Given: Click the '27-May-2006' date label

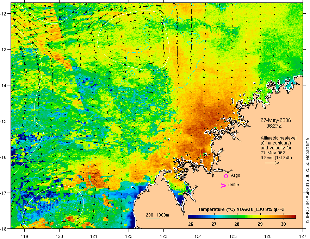Looking at the screenshot, I should point(275,120).
